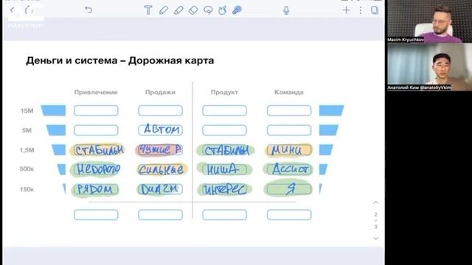The image size is (472, 265).
Task: Click the Команда column header
Action: 288,92
